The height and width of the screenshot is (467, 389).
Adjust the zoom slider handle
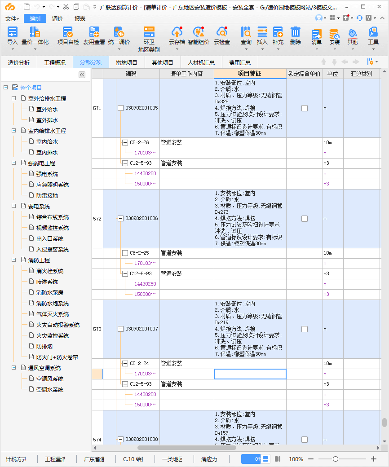tap(335, 459)
